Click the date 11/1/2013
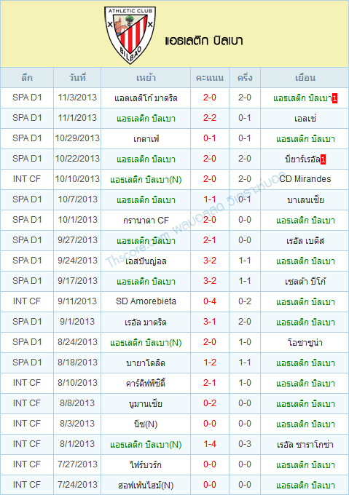The width and height of the screenshot is (349, 495). (x=77, y=118)
